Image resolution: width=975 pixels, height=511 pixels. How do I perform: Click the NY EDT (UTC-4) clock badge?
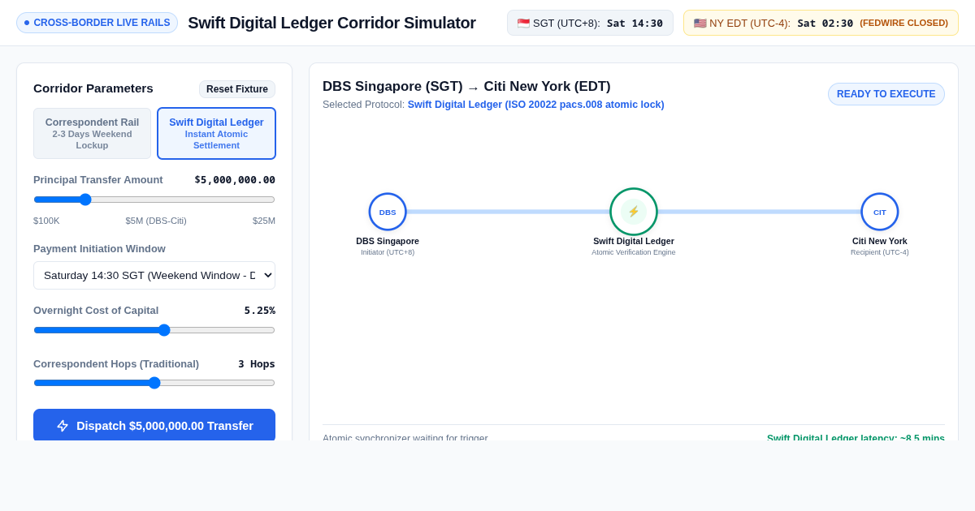(821, 23)
